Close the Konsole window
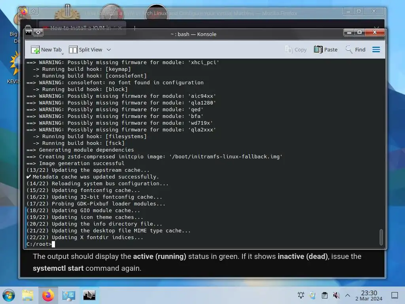 pyautogui.click(x=375, y=32)
